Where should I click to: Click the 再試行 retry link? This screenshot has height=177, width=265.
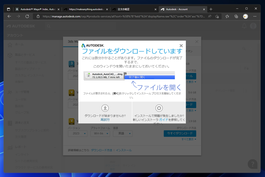[x=105, y=120]
